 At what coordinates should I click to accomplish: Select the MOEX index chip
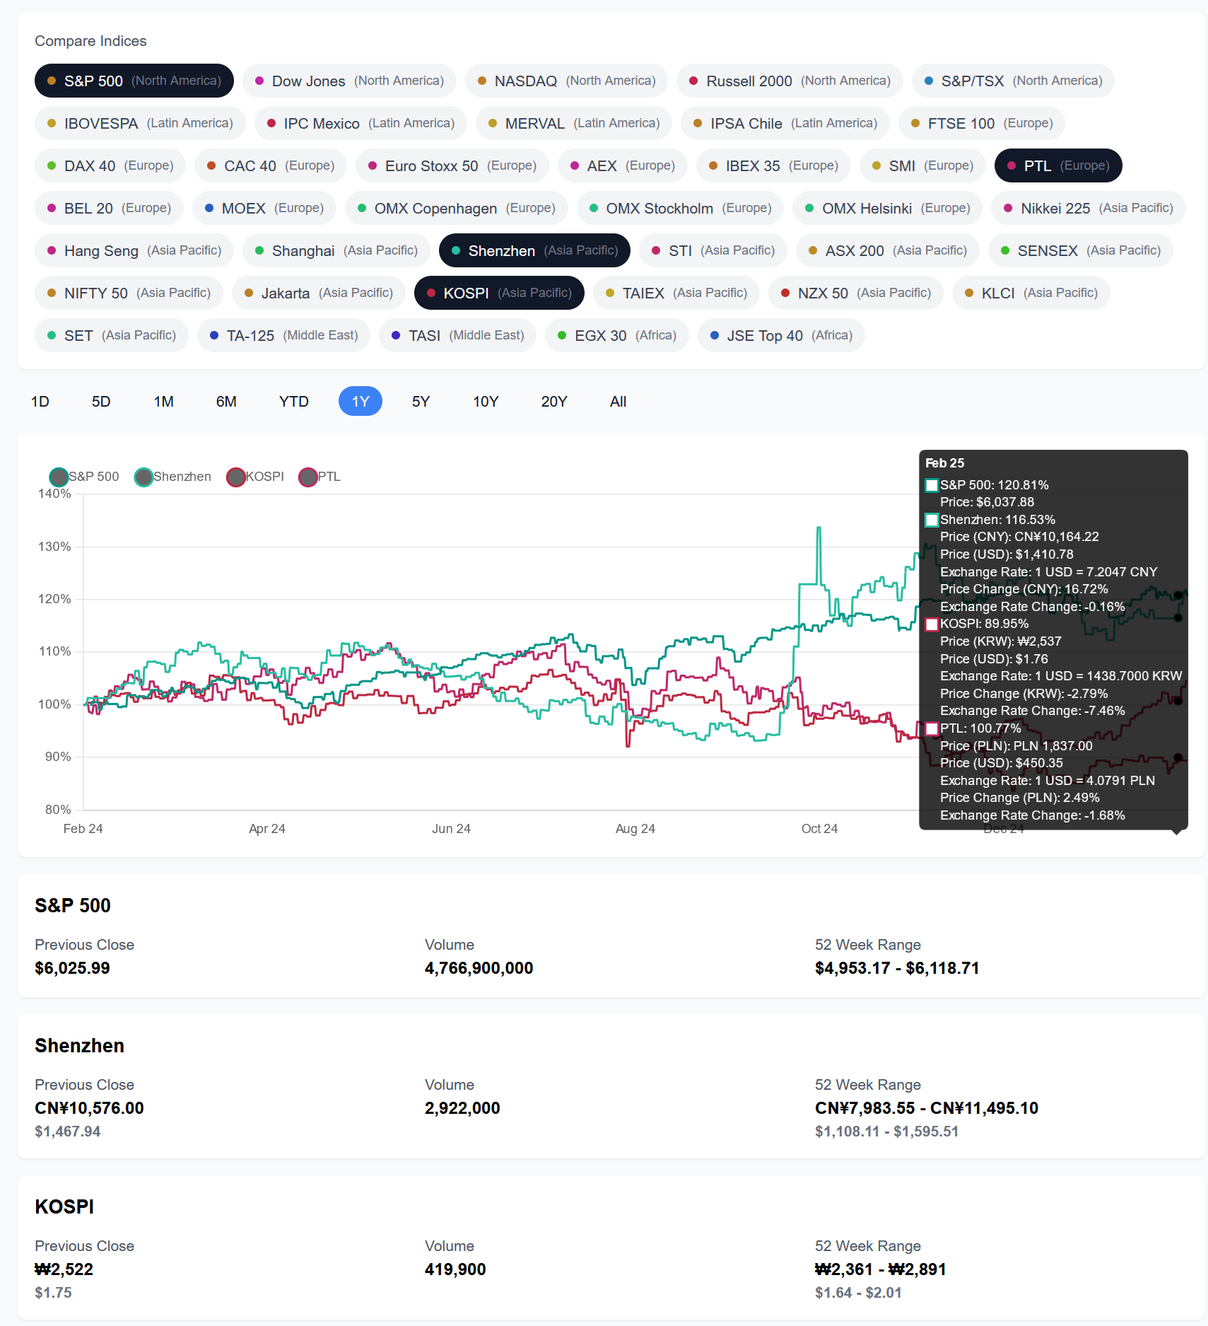tap(264, 208)
